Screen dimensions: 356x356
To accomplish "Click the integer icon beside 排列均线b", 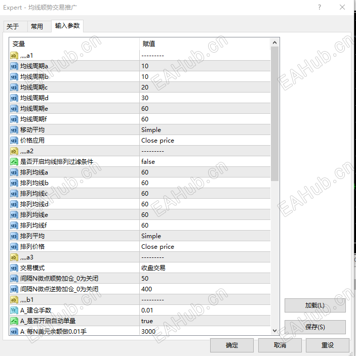I will click(14, 183).
